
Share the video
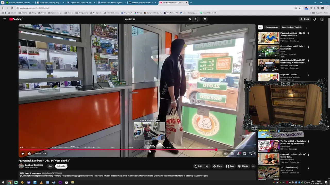[217, 166]
